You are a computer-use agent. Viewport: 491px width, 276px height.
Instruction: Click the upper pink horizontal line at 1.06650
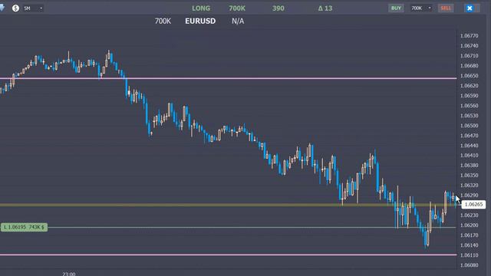[228, 78]
